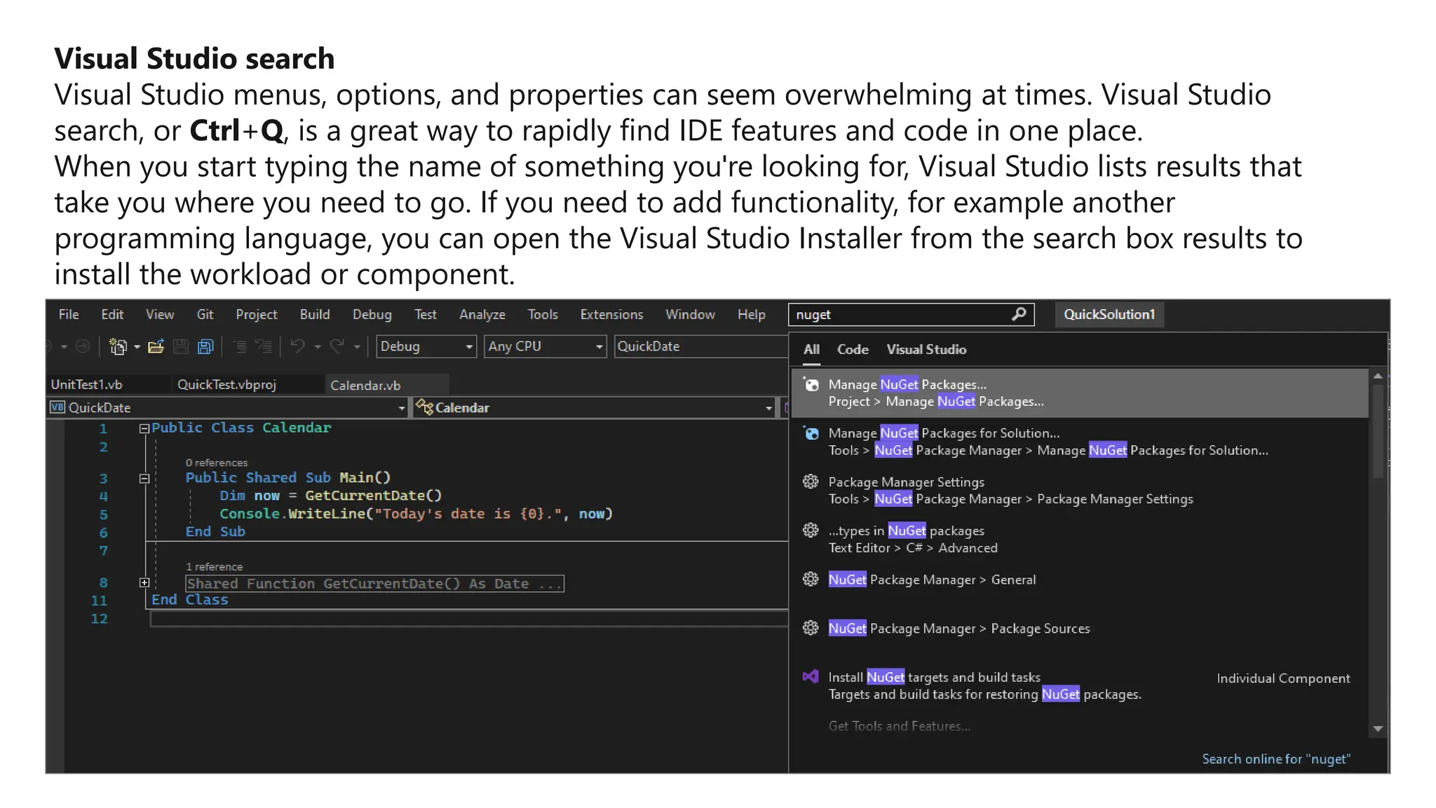
Task: Click the Save floppy disk icon
Action: 181,346
